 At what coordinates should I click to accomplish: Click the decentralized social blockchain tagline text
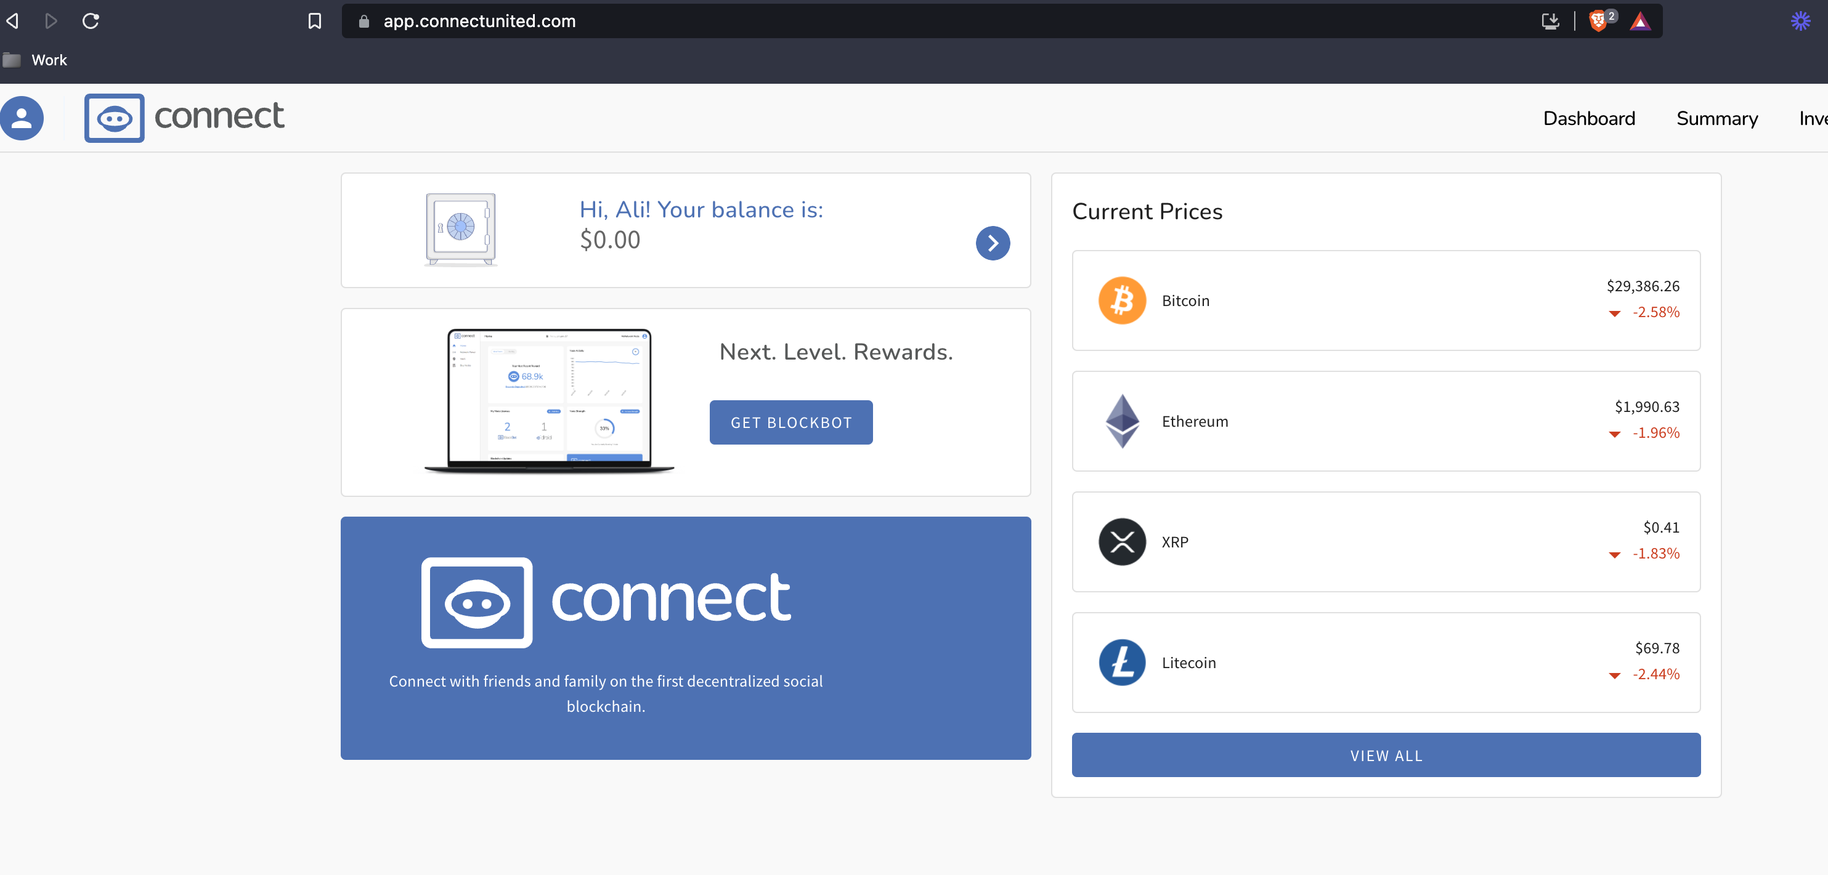606,693
